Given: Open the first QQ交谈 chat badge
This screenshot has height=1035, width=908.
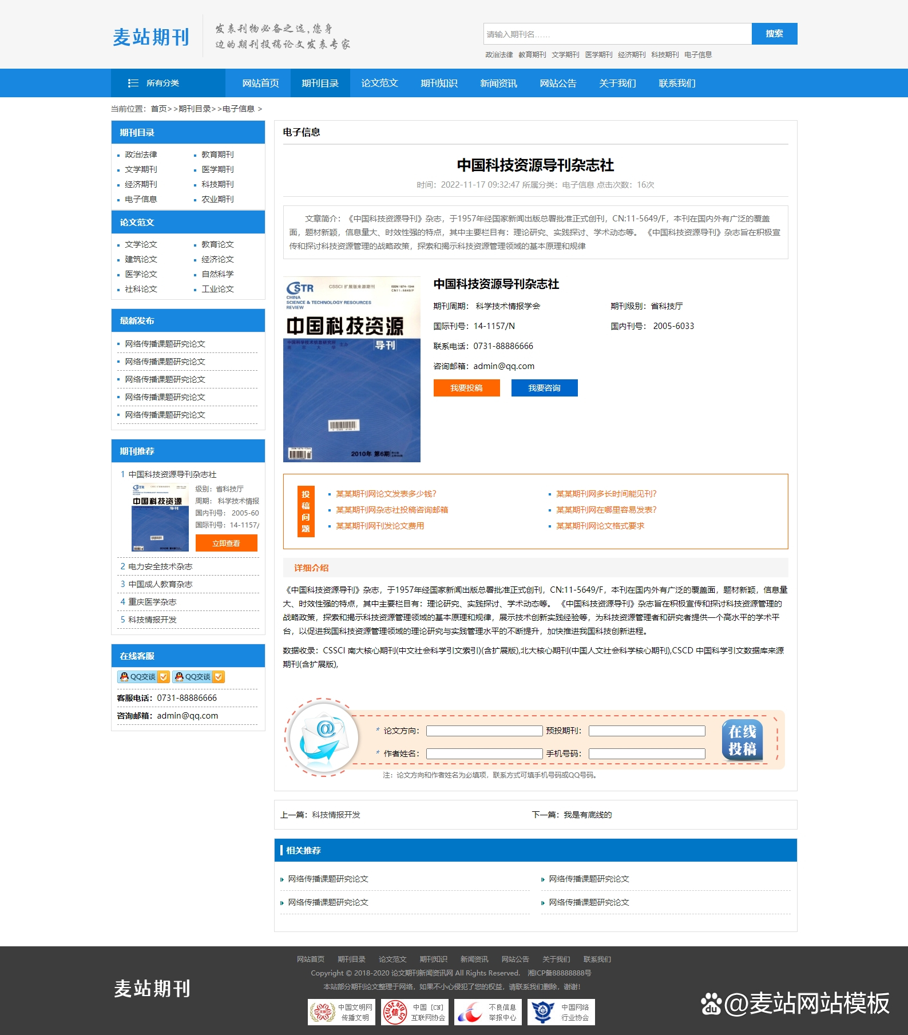Looking at the screenshot, I should pos(143,677).
